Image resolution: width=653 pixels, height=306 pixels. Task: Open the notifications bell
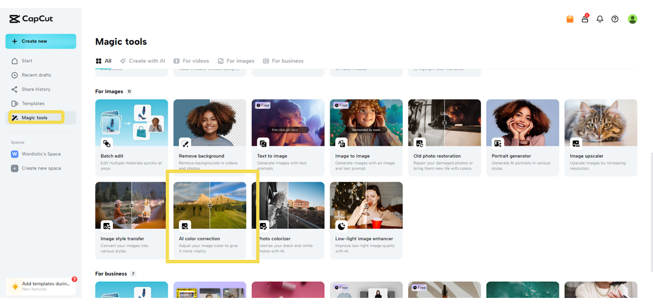(600, 19)
